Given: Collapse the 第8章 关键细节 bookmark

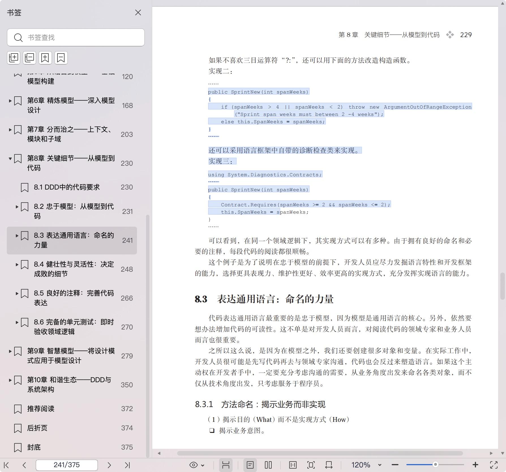Looking at the screenshot, I should 10,158.
